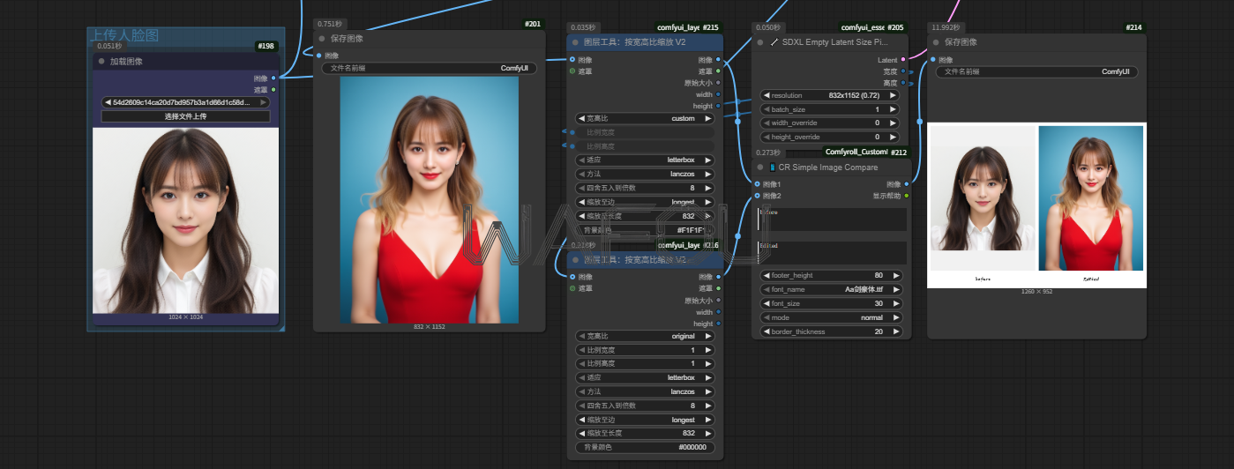
Task: Open the font_name dropdown
Action: [x=831, y=289]
